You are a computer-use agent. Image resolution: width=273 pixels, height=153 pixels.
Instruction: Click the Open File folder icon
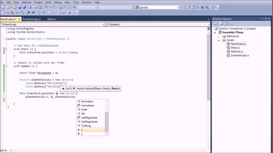[15, 7]
